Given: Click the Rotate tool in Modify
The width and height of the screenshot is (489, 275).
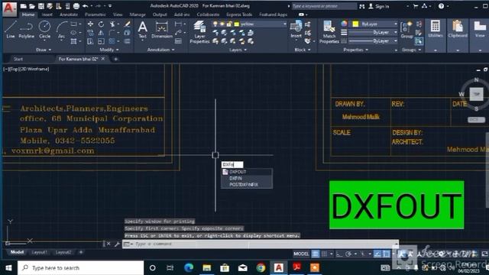Looking at the screenshot, I should coord(101,24).
